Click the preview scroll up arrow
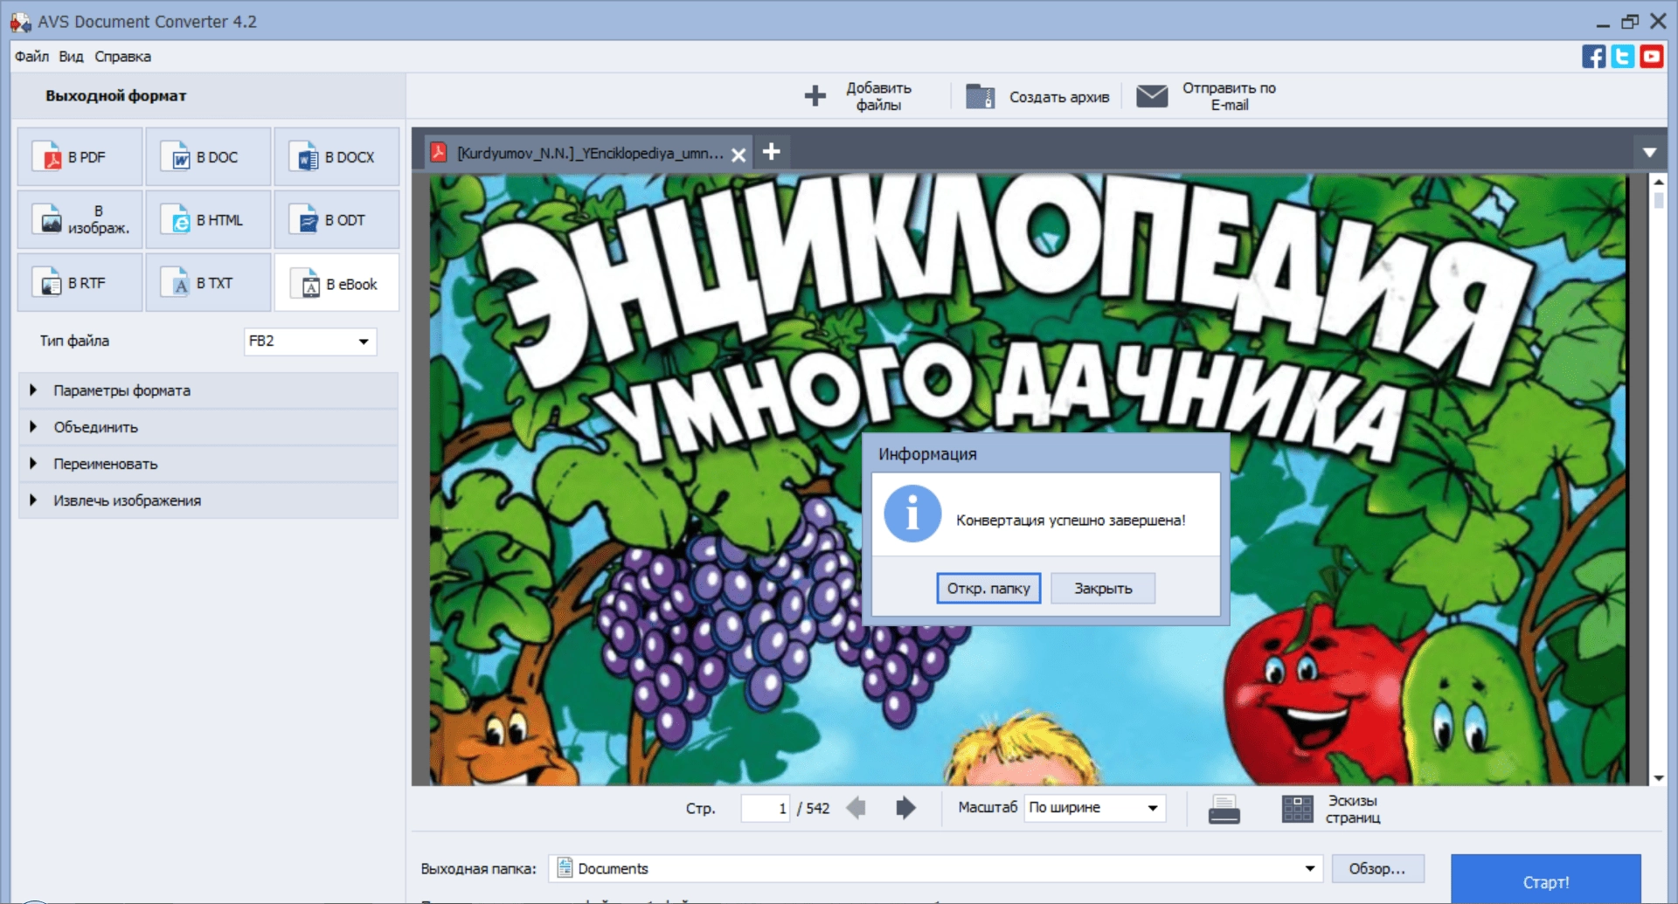1678x904 pixels. (x=1658, y=183)
